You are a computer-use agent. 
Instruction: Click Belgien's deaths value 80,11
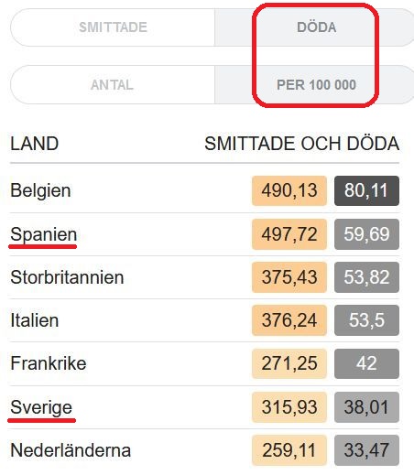pos(366,190)
